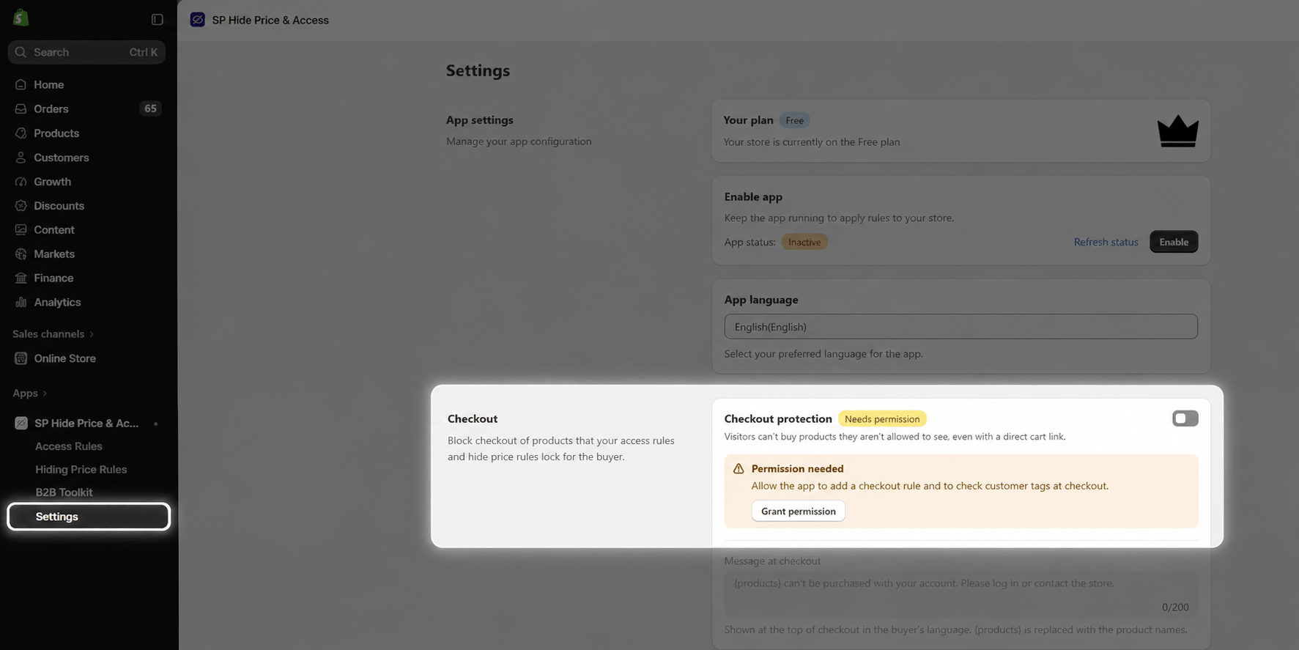Click the Customers person icon

pos(21,157)
